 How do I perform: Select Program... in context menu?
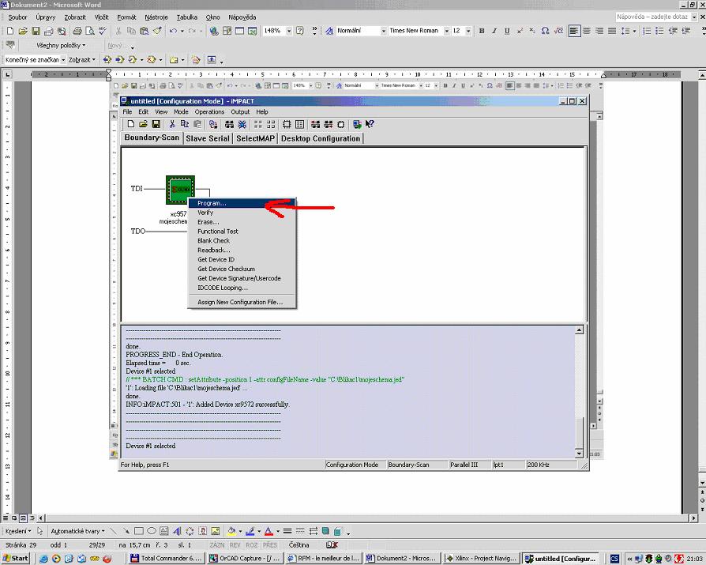242,203
